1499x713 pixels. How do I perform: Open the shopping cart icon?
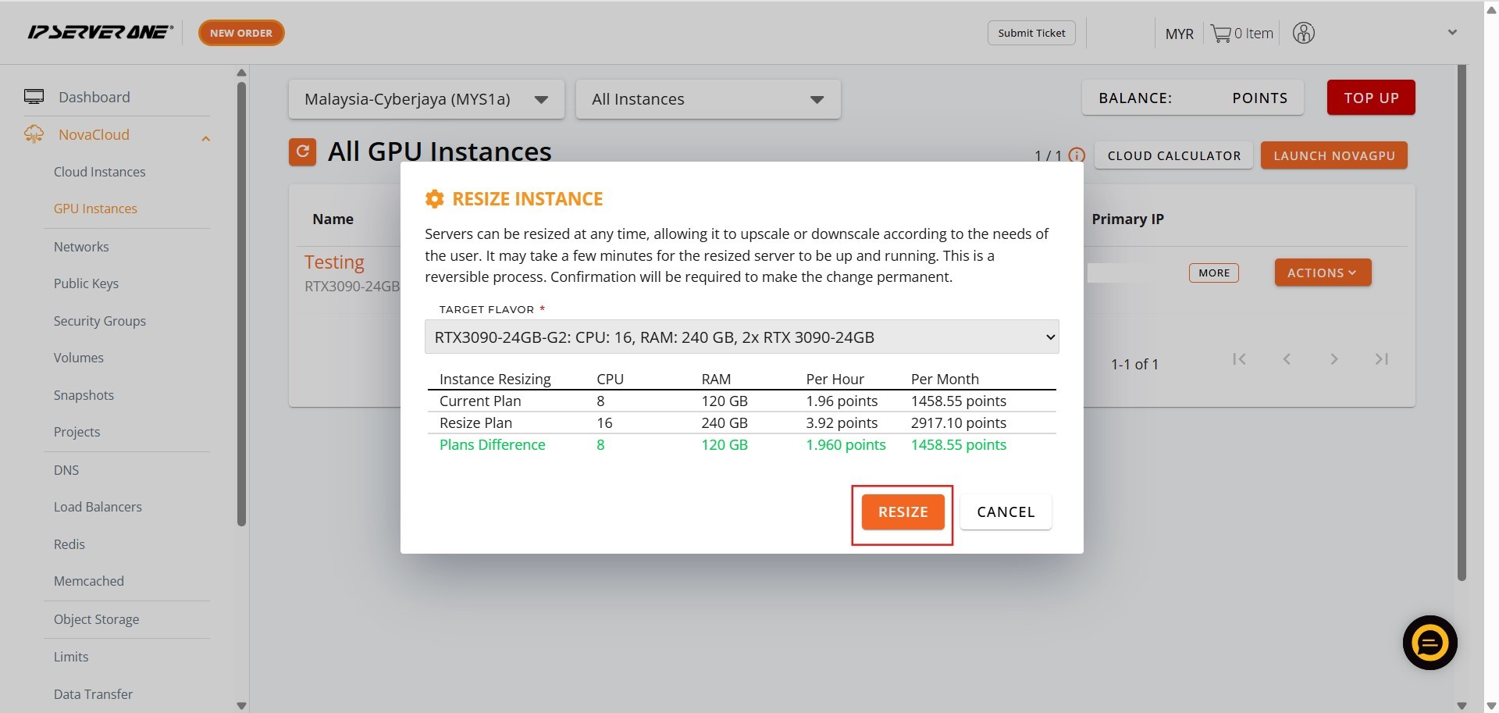click(x=1220, y=34)
